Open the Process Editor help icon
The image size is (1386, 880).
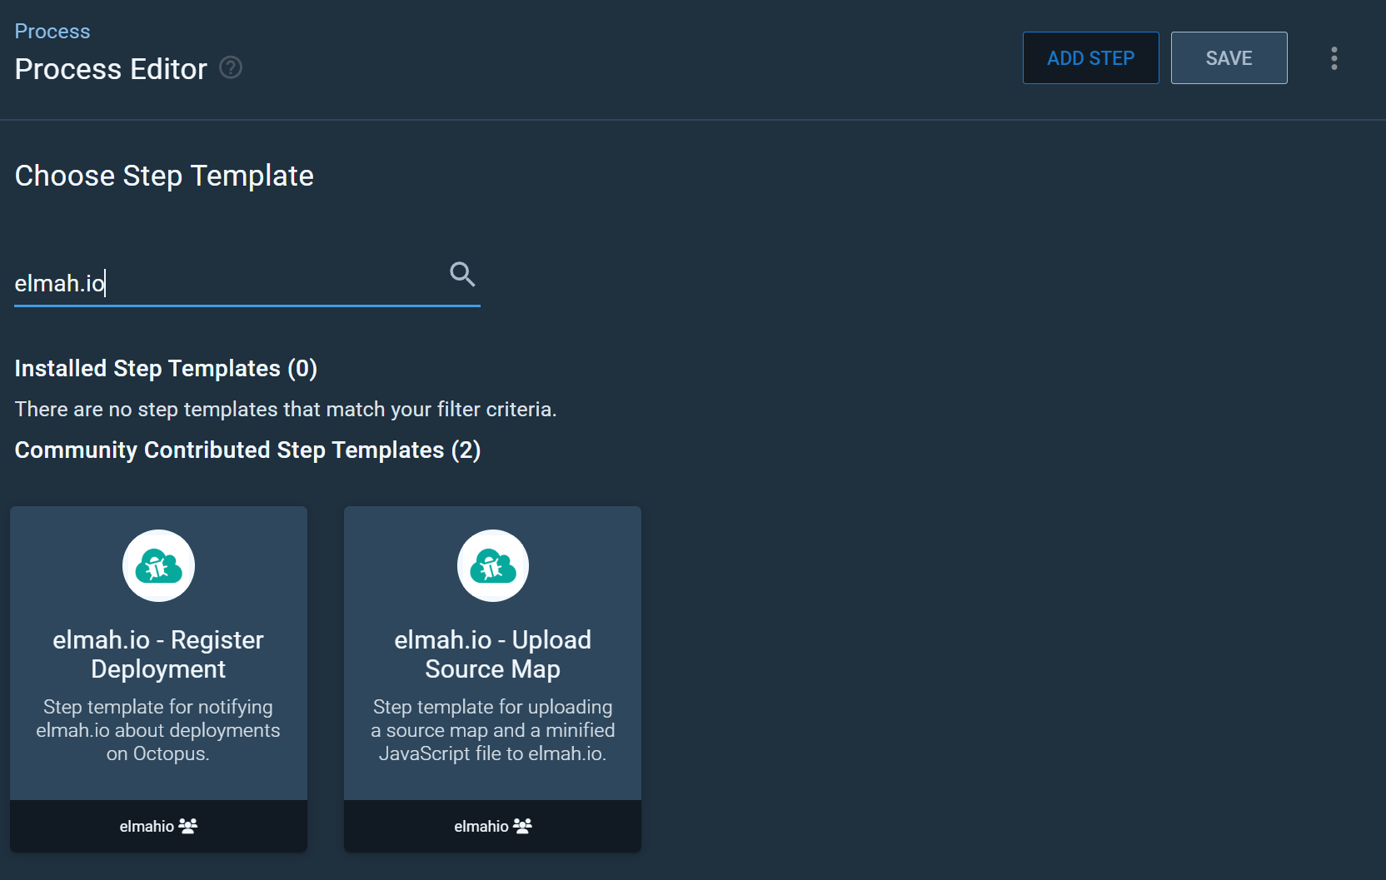pos(231,67)
